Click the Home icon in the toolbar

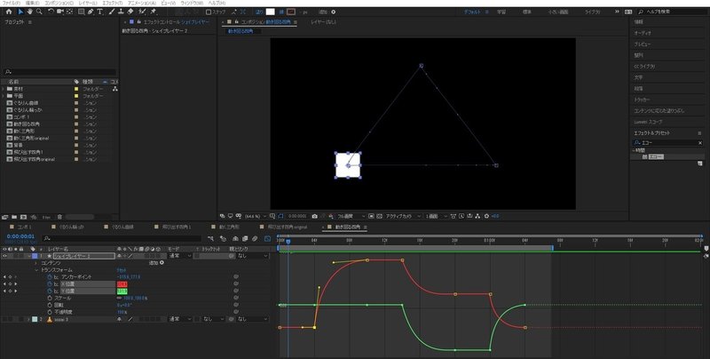(9, 12)
